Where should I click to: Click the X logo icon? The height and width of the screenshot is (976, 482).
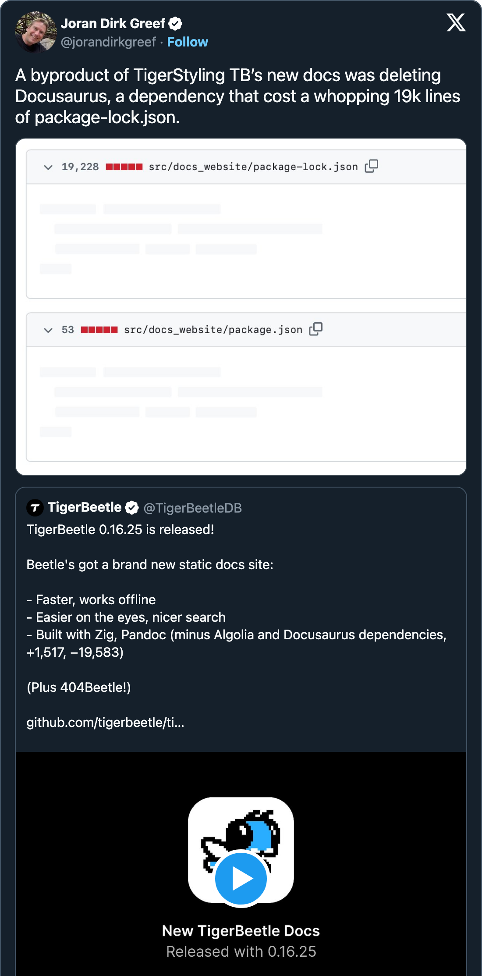pos(456,22)
